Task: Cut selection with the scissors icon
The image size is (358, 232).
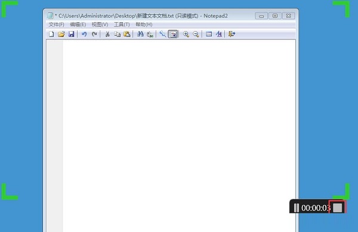Action: (x=107, y=34)
